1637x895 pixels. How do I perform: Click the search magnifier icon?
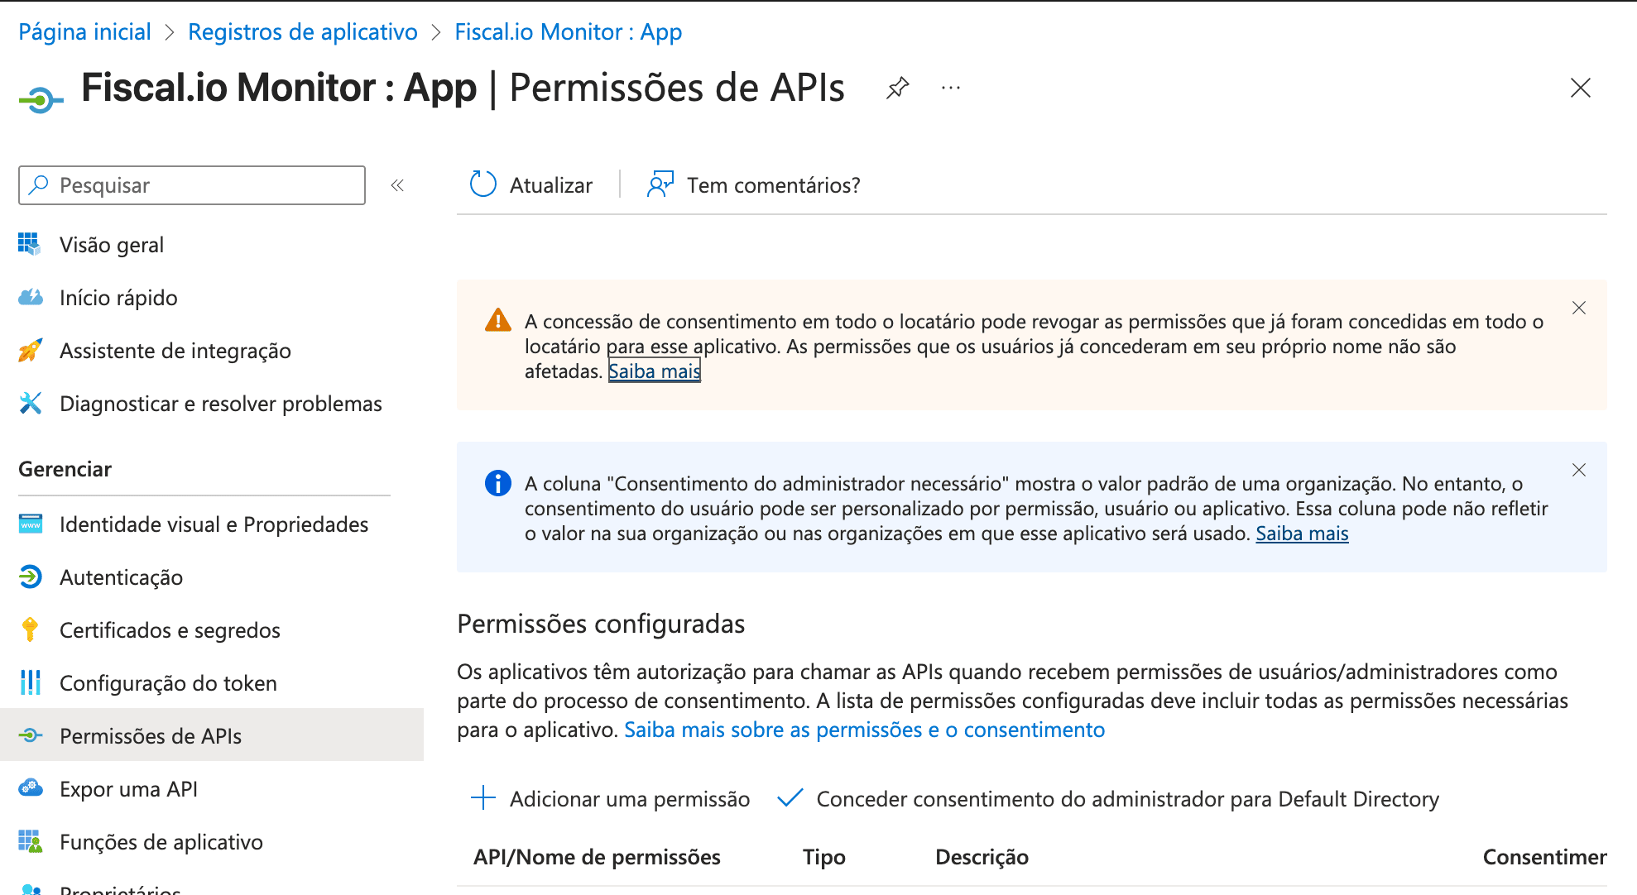click(x=38, y=184)
